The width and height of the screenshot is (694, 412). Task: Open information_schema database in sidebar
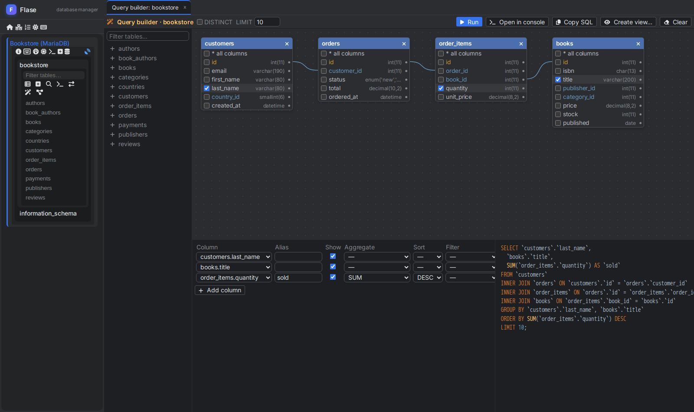pyautogui.click(x=48, y=214)
